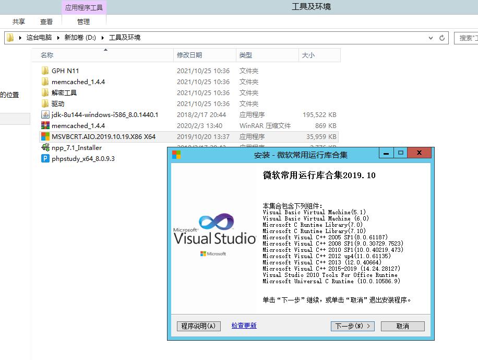Sort files by 修改日期 column header
478x360 pixels.
[x=189, y=55]
